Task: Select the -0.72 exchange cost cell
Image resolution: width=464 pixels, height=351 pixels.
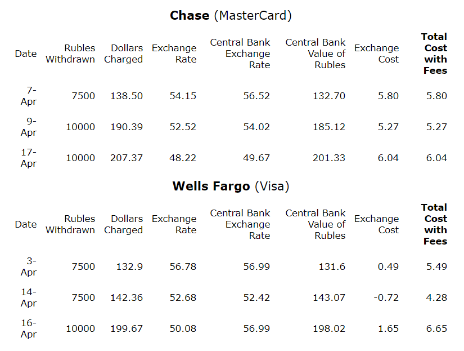Action: click(x=386, y=297)
